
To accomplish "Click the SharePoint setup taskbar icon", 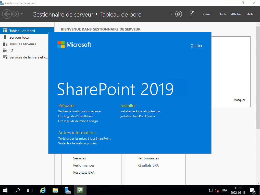I will pos(80,190).
